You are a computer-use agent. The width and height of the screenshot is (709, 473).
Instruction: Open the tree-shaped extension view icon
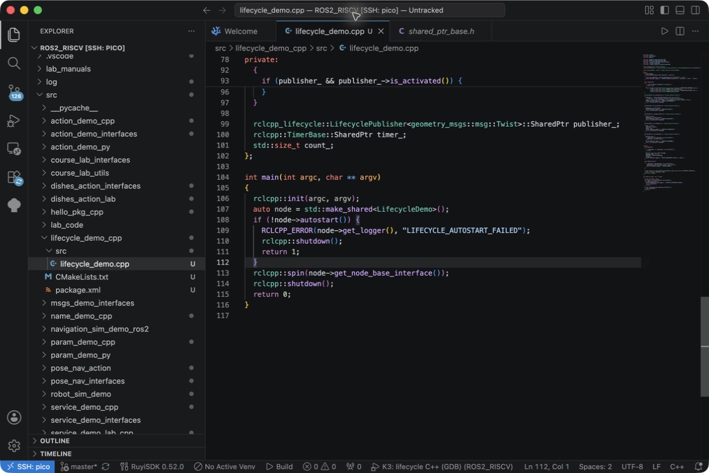pyautogui.click(x=14, y=205)
